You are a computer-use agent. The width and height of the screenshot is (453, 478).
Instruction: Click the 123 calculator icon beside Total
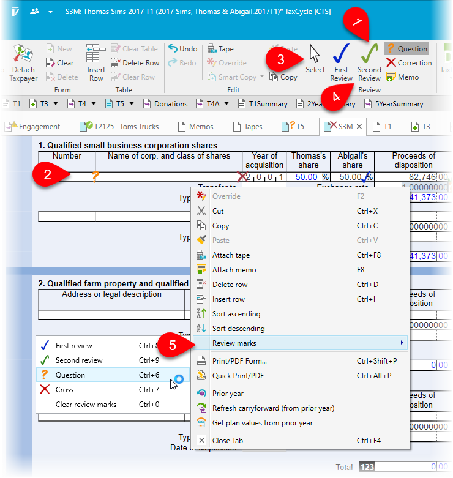[367, 467]
